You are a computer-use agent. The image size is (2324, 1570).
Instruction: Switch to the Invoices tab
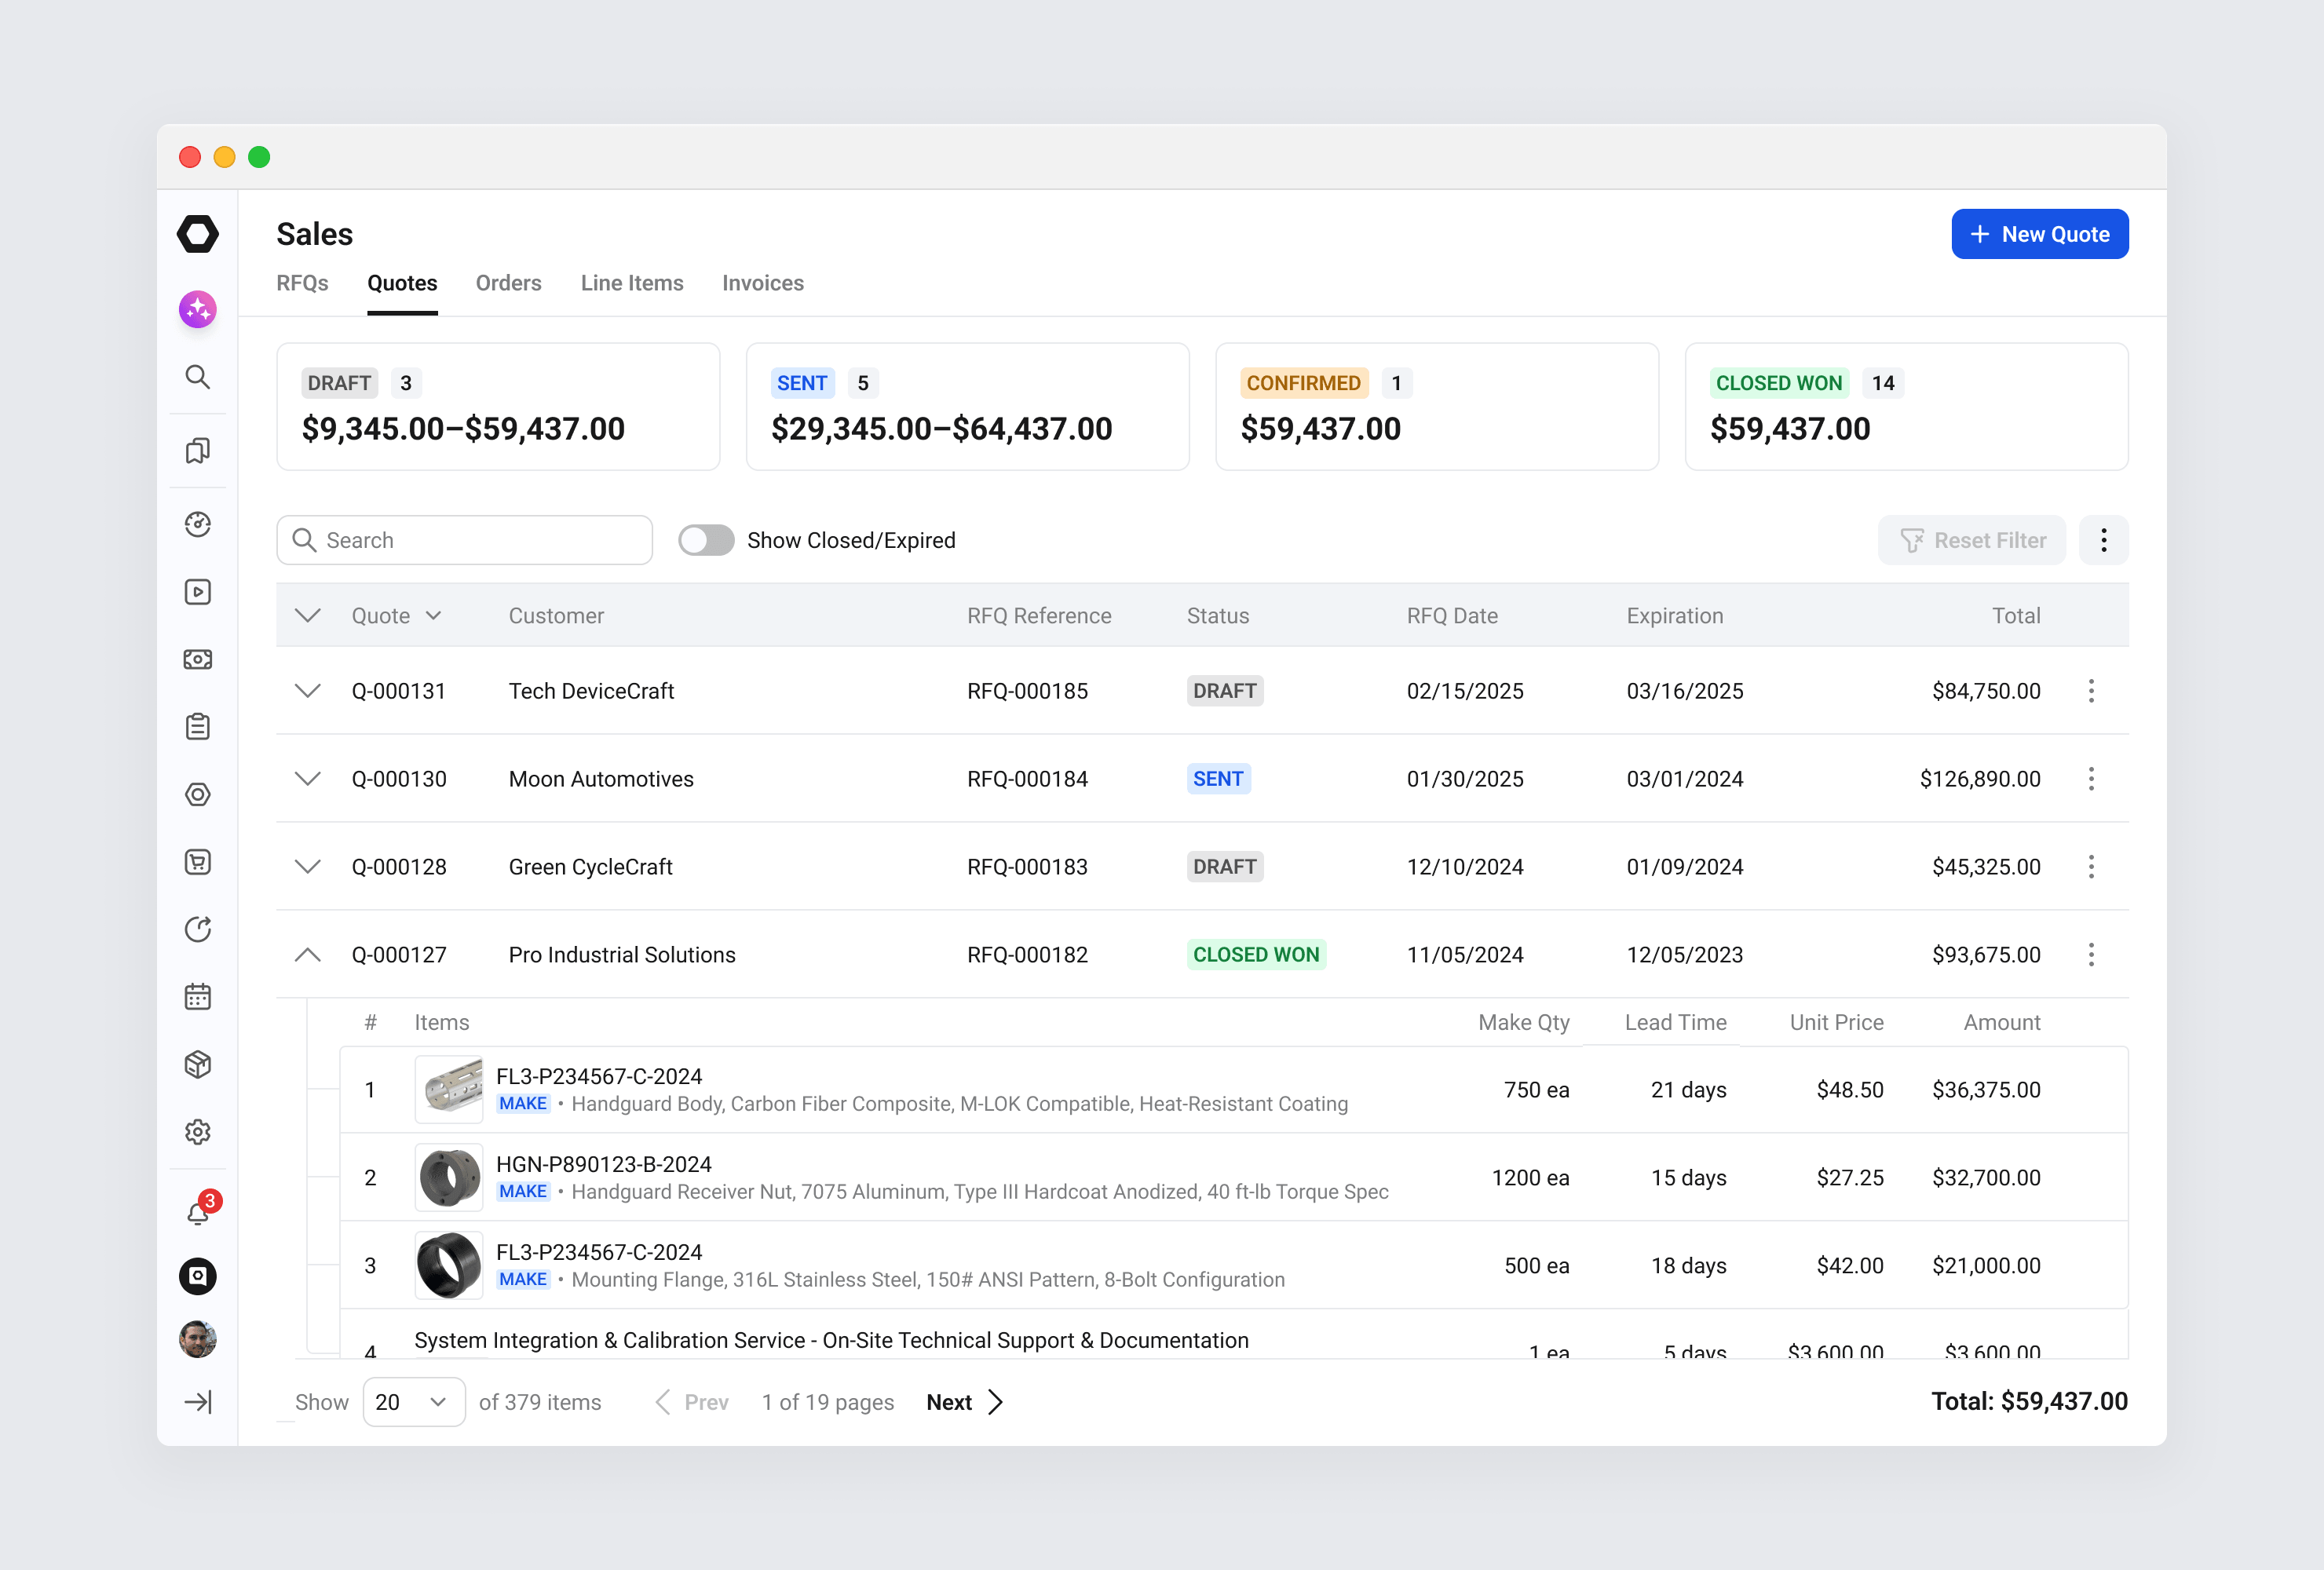pyautogui.click(x=763, y=283)
